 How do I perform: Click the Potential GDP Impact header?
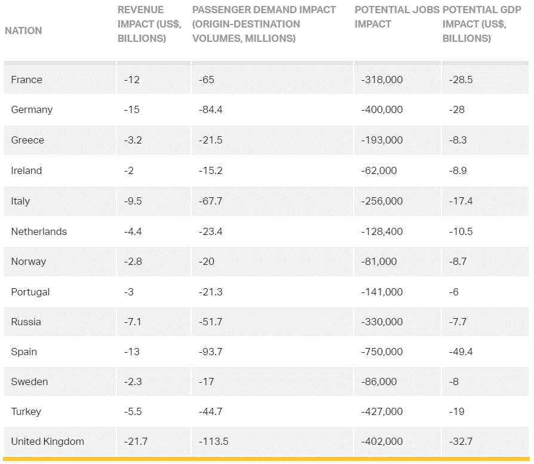click(481, 24)
